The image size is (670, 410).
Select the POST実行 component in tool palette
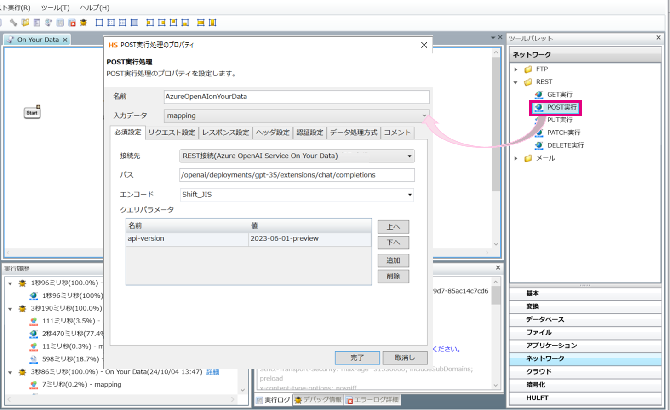click(x=555, y=107)
